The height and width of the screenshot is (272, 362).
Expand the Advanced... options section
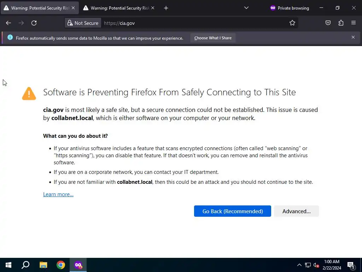tap(296, 211)
